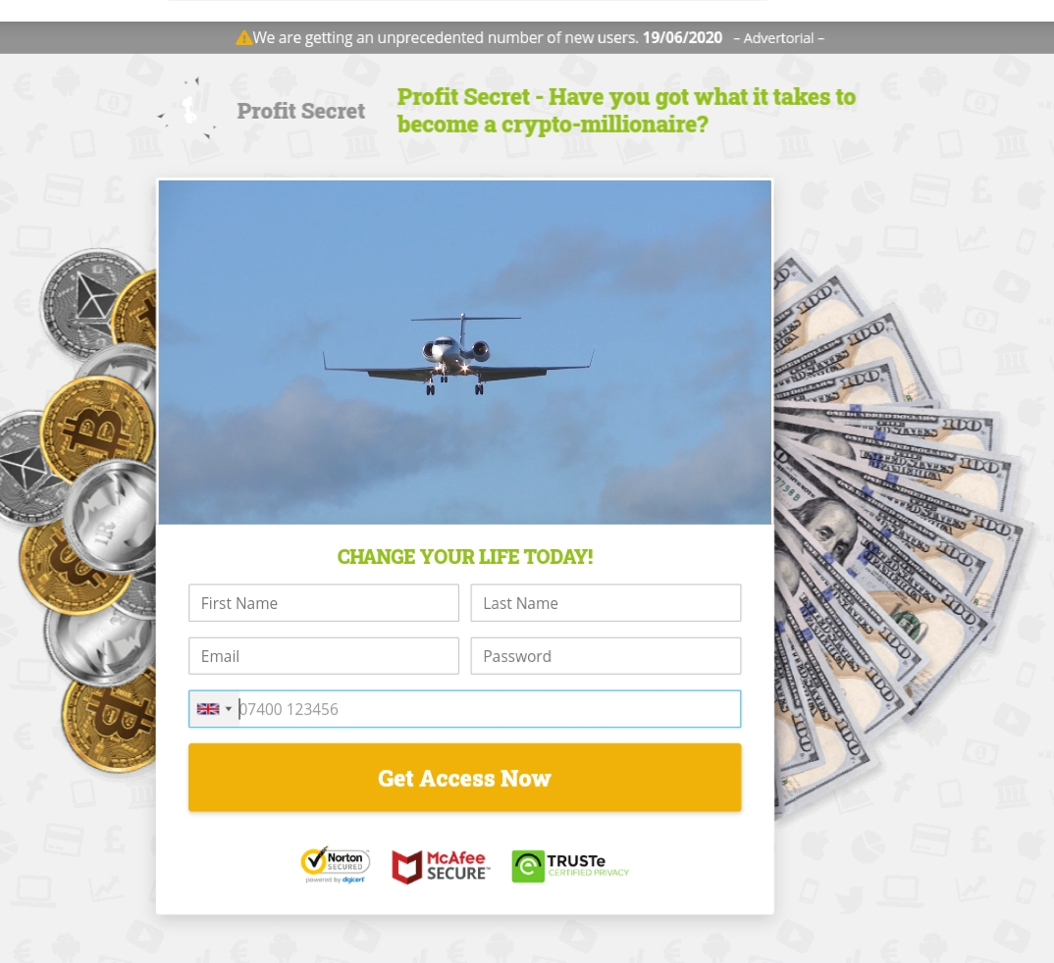Select the Email input field
The height and width of the screenshot is (963, 1054).
coord(323,655)
